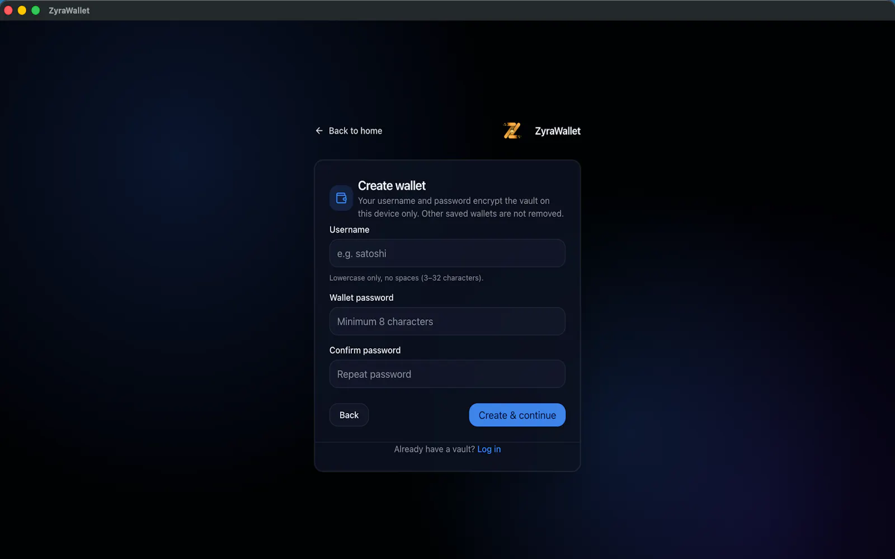Click the vault encryption description text
Screen dimensions: 895x559
point(461,207)
